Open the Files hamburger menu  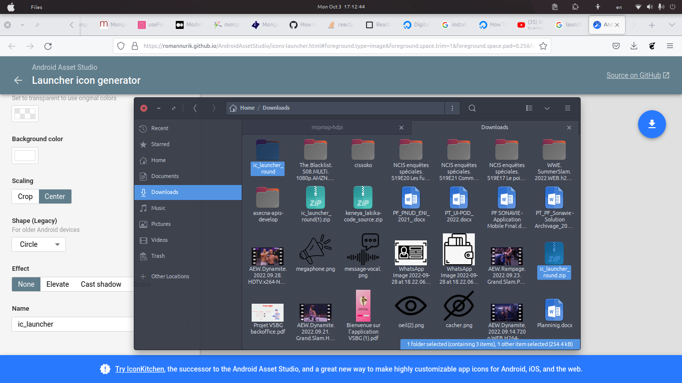(568, 108)
